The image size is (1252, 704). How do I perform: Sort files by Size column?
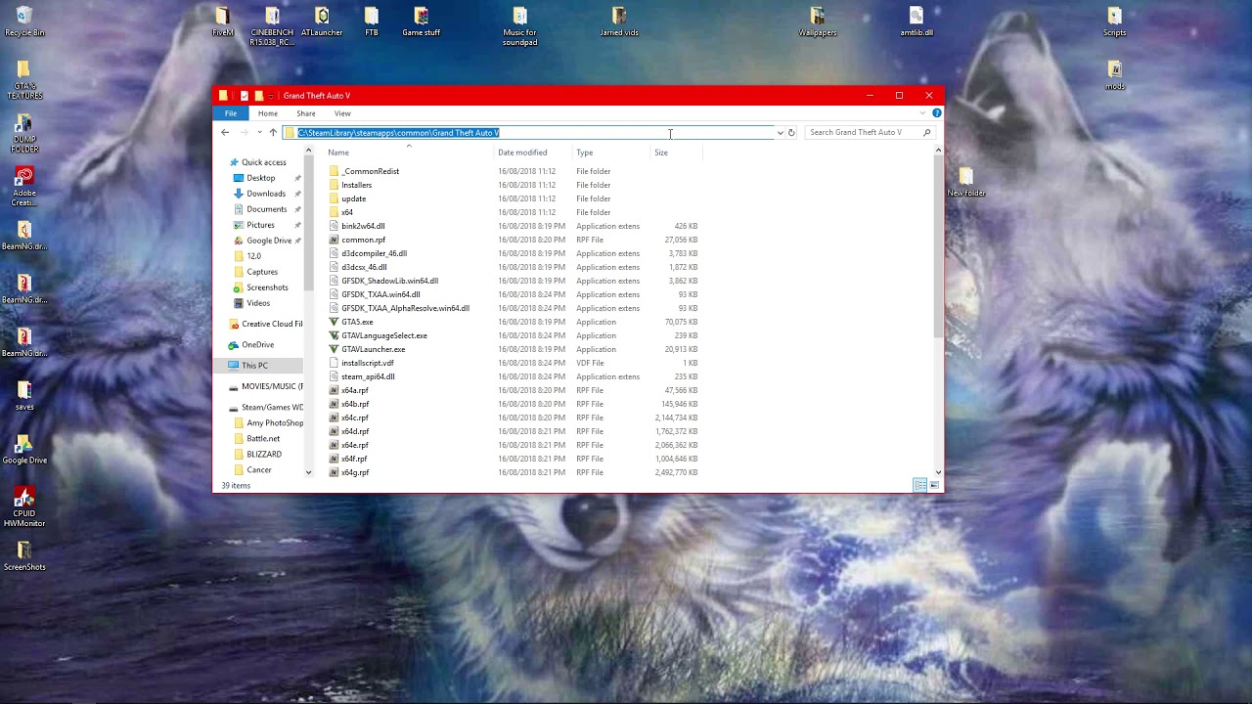[x=661, y=153]
